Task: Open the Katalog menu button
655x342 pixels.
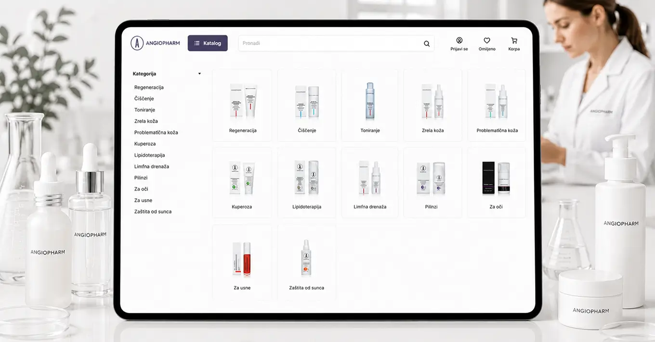Action: (208, 43)
